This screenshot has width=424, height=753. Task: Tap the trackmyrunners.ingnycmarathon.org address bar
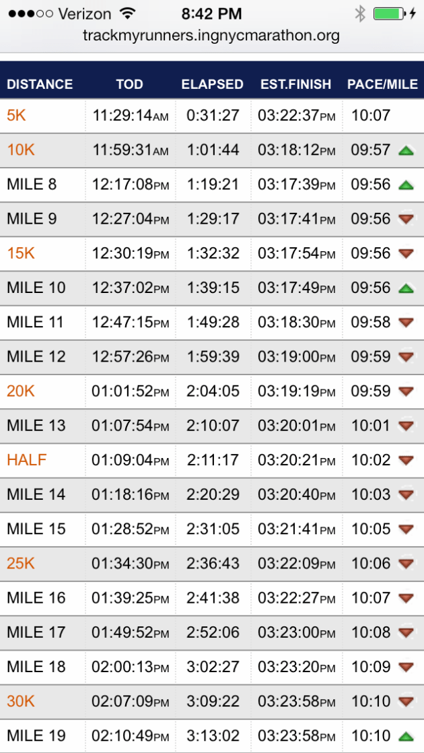click(x=211, y=36)
